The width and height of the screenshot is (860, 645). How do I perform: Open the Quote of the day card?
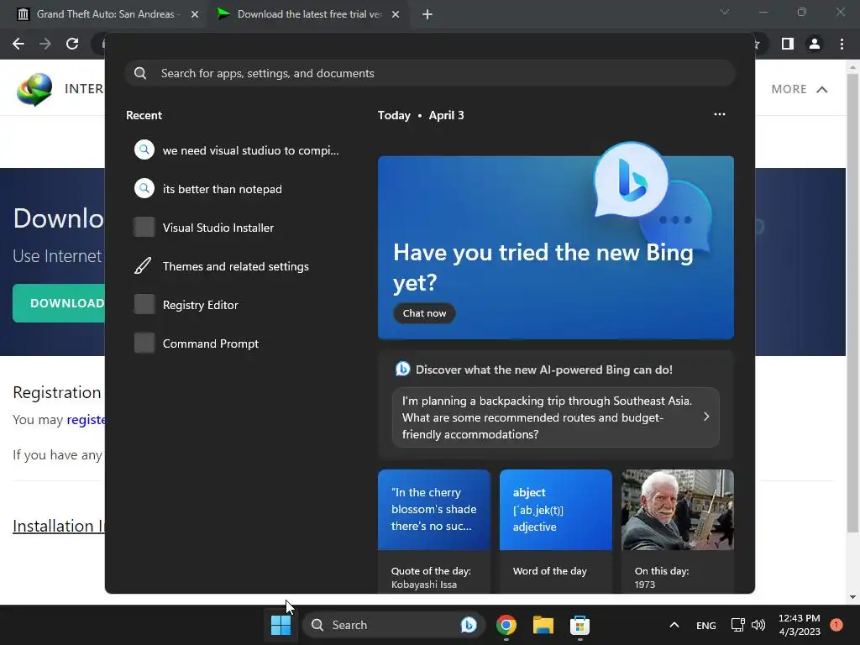coord(434,531)
